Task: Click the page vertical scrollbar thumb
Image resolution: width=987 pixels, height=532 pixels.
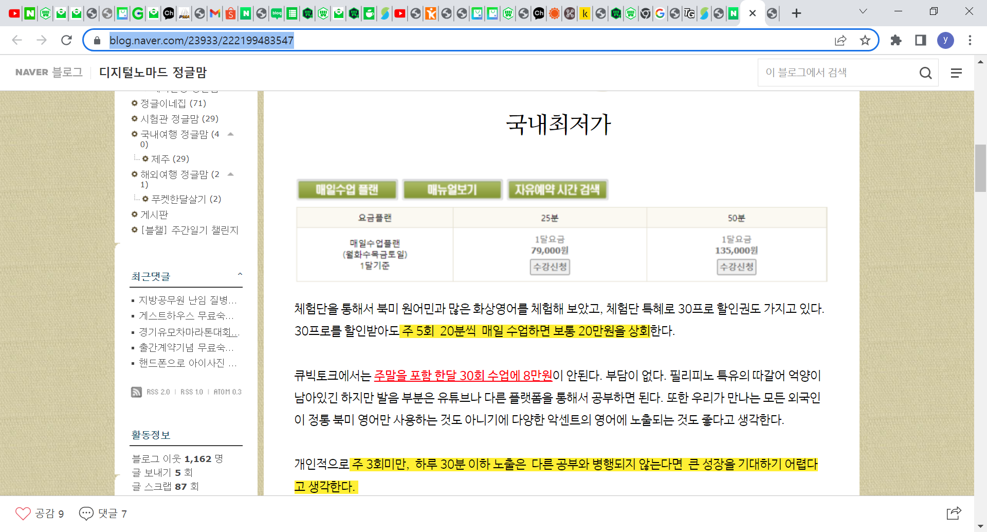Action: (980, 168)
